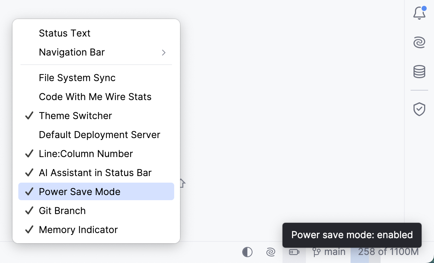Image resolution: width=434 pixels, height=263 pixels.
Task: Click the Power save mode enabled tooltip
Action: point(352,235)
